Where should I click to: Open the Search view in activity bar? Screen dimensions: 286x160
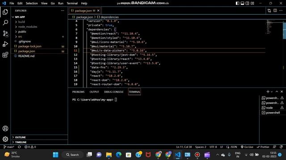[x=5, y=23]
